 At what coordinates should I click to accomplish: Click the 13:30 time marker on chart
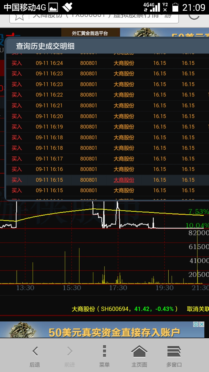click(25, 288)
